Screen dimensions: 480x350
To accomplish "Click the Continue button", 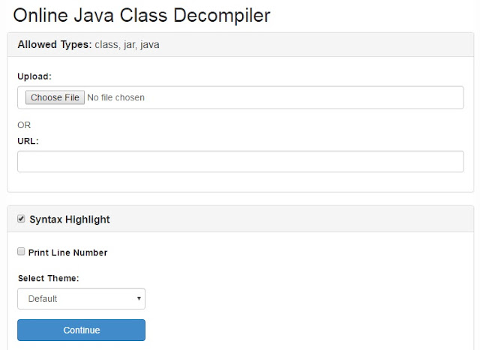I will pyautogui.click(x=82, y=330).
